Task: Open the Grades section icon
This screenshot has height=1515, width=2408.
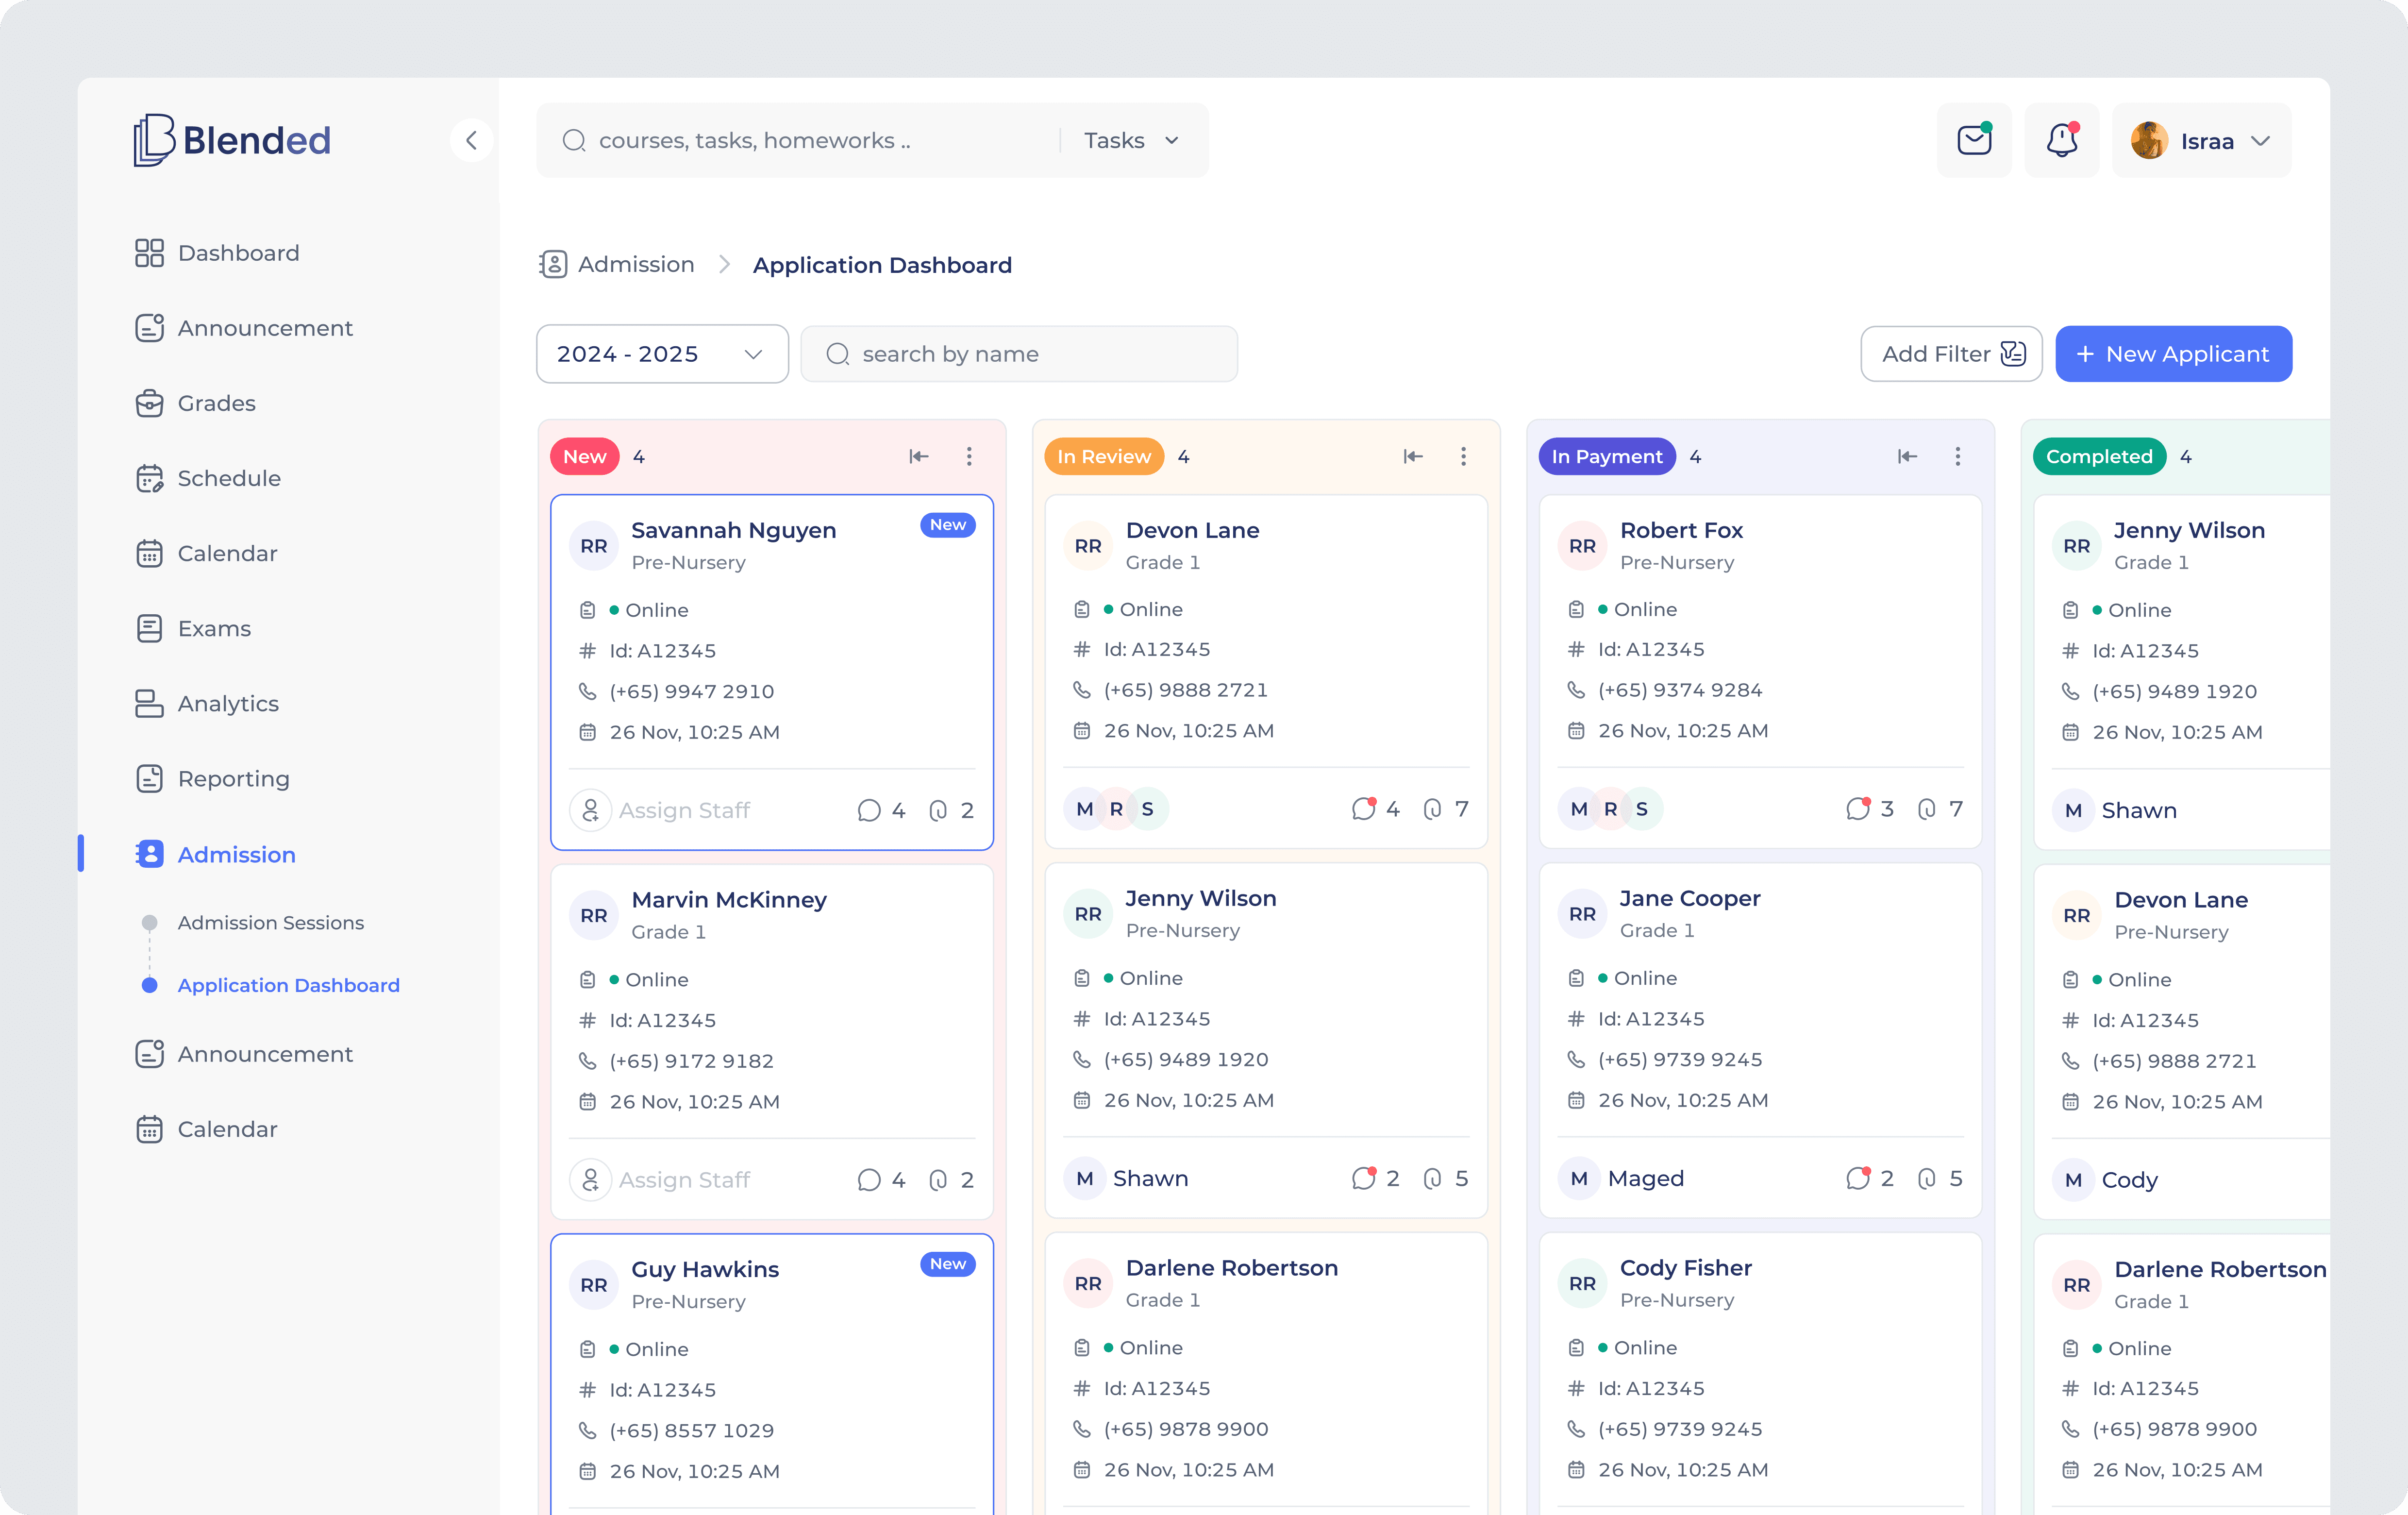Action: (150, 403)
